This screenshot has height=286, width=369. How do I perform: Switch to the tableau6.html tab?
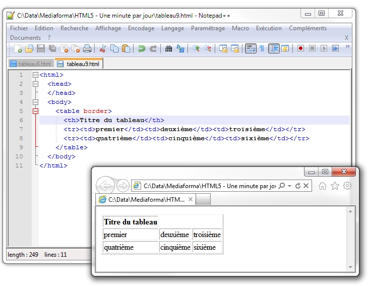click(x=31, y=64)
